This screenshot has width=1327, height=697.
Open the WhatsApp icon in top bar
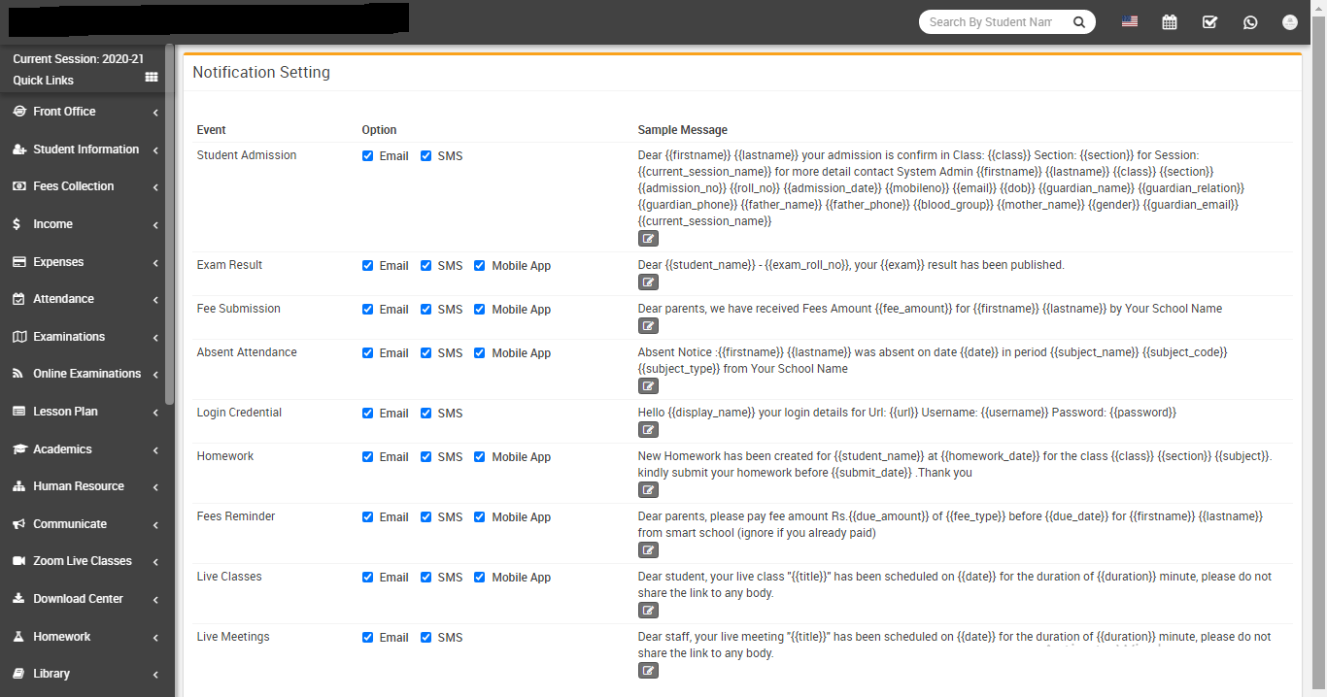coord(1250,22)
